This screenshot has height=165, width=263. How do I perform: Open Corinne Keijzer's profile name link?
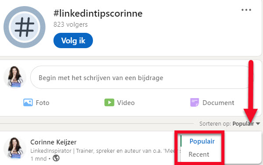[53, 142]
